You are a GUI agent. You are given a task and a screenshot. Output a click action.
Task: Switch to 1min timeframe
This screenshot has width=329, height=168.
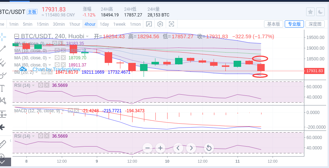(x=14, y=24)
